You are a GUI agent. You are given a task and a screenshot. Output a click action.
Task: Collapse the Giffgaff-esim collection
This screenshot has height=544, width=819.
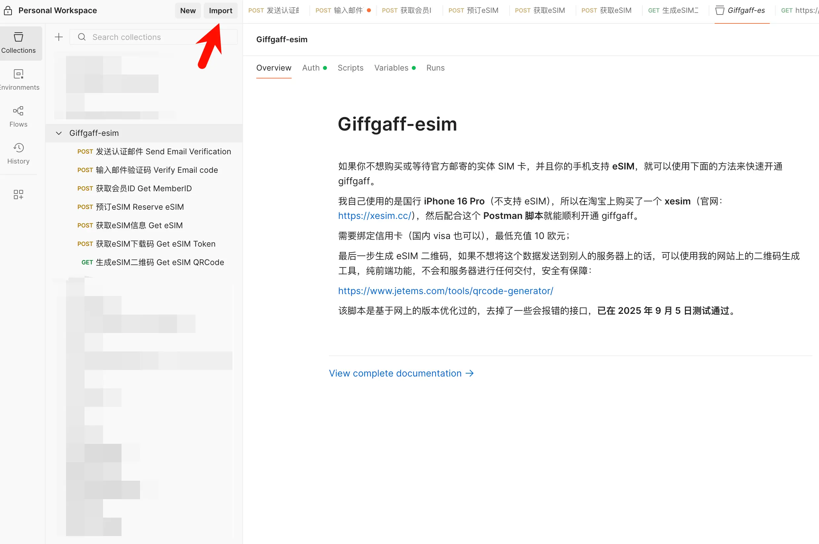click(59, 133)
